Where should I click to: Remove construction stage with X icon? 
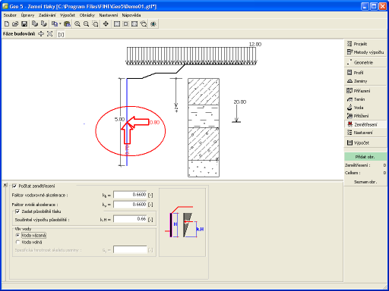(49, 34)
